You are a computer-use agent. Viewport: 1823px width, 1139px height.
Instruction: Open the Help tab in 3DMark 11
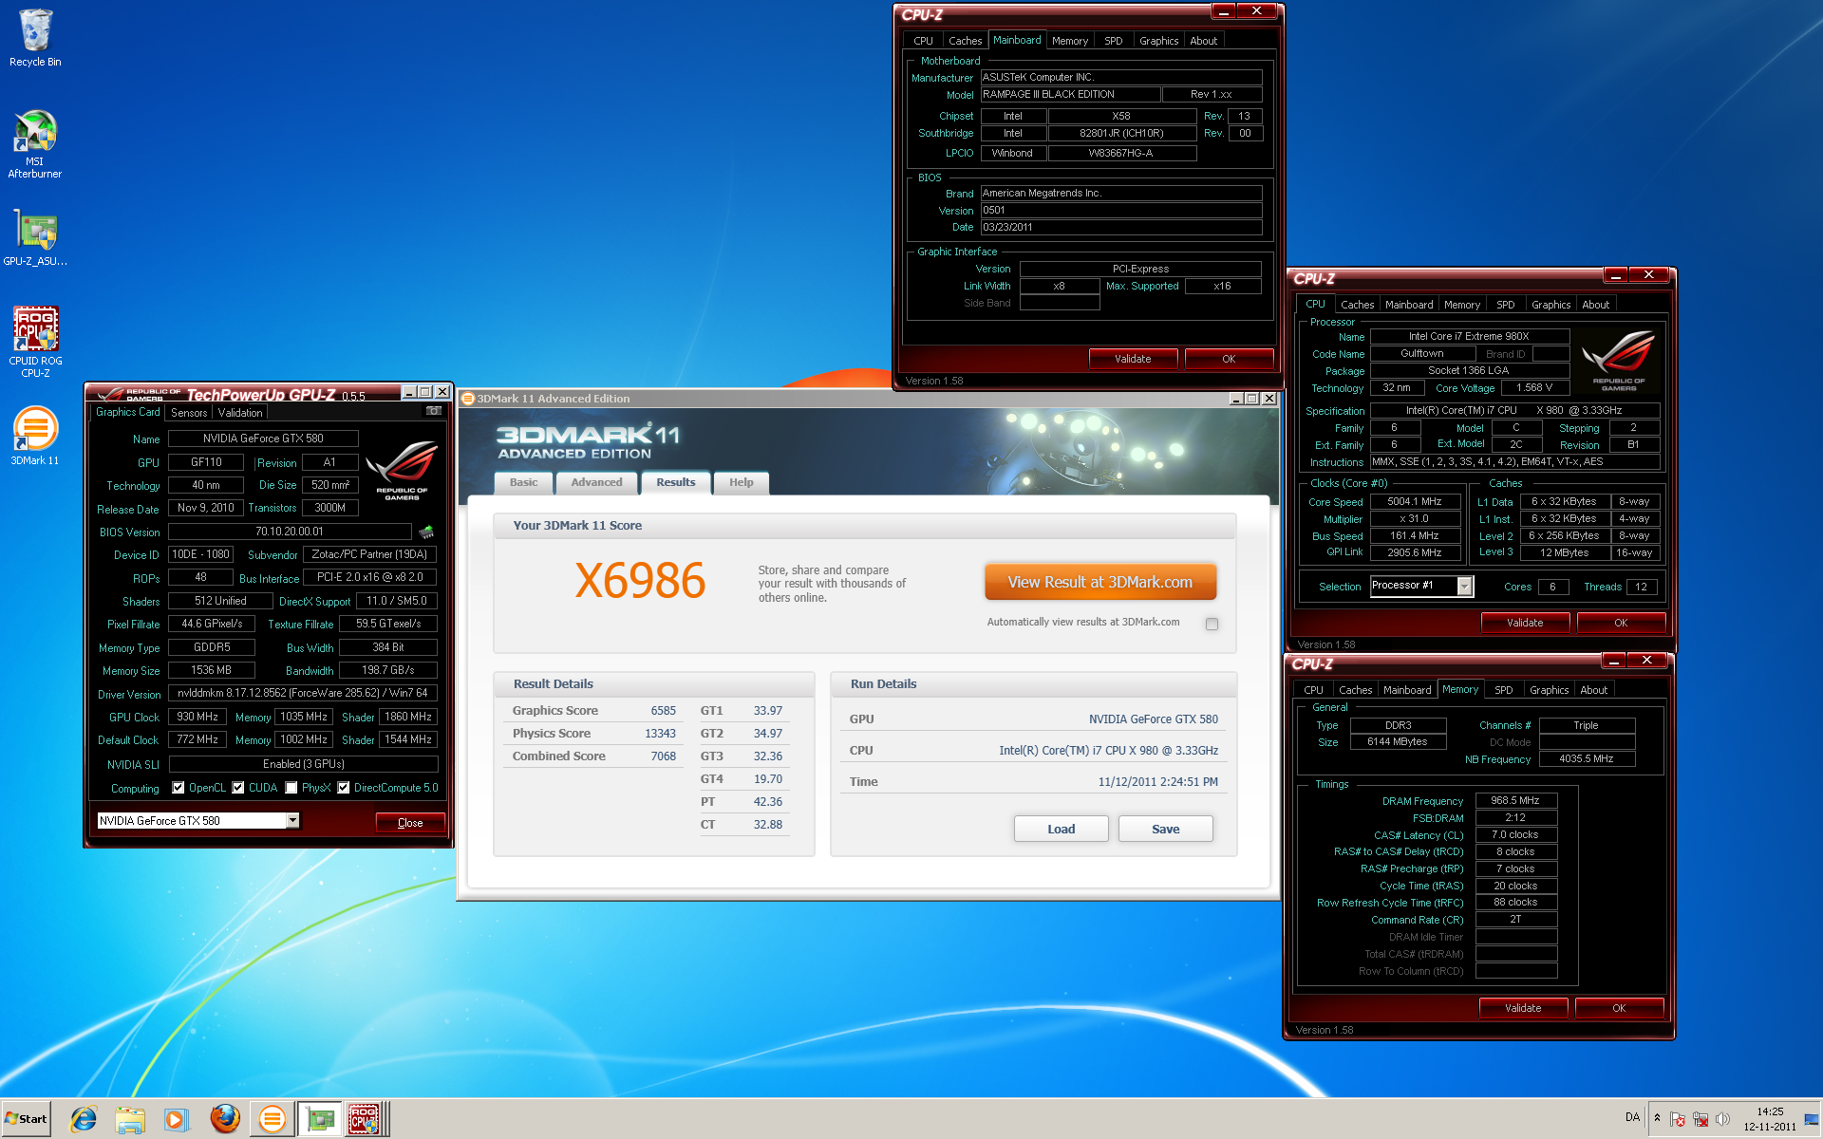[742, 483]
